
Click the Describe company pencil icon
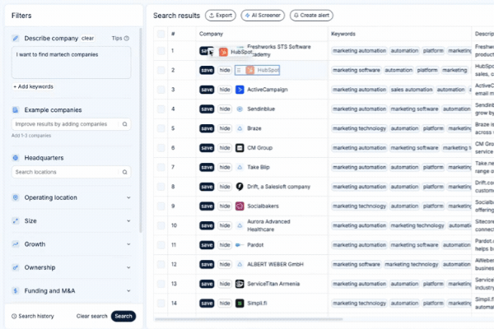(16, 39)
